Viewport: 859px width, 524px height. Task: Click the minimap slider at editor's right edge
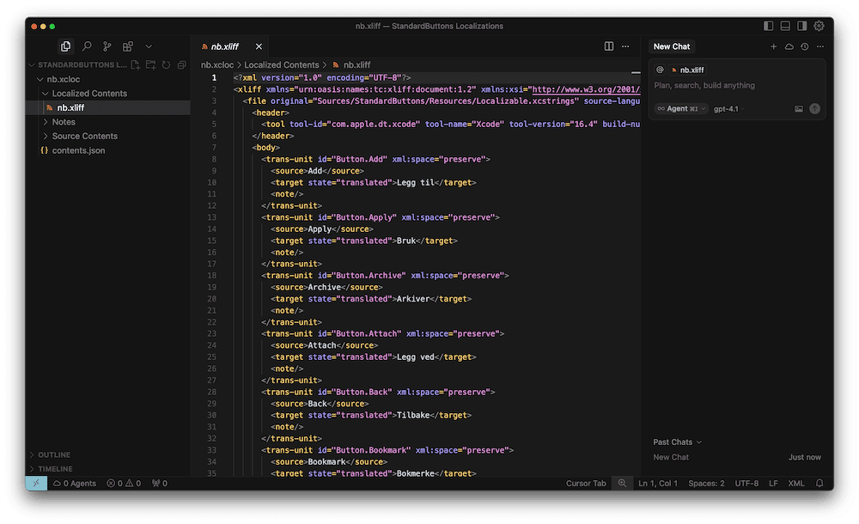[636, 72]
